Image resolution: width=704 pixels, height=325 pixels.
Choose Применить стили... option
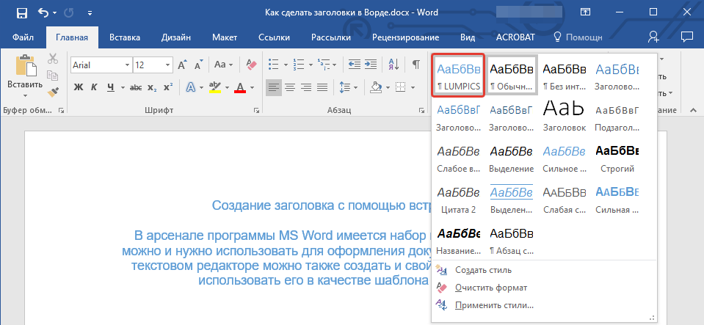(493, 305)
